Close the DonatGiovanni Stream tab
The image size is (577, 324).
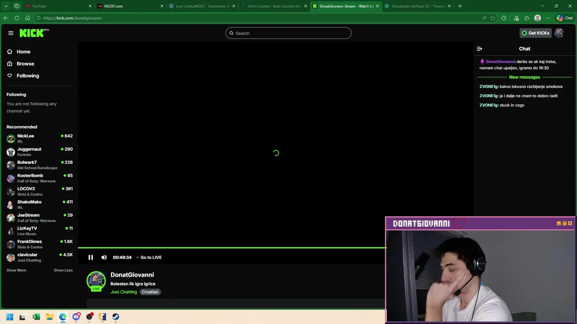(377, 6)
